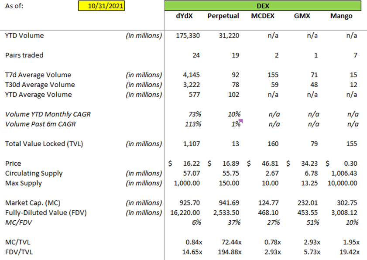Select dYdX T30d volume 3,222
This screenshot has width=367, height=260.
pyautogui.click(x=191, y=85)
